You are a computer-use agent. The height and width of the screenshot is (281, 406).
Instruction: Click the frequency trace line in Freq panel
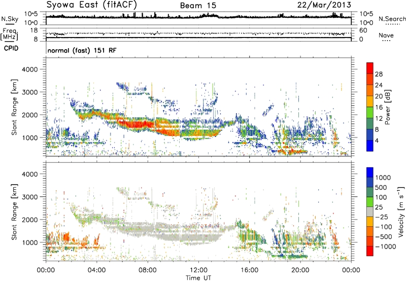point(198,38)
